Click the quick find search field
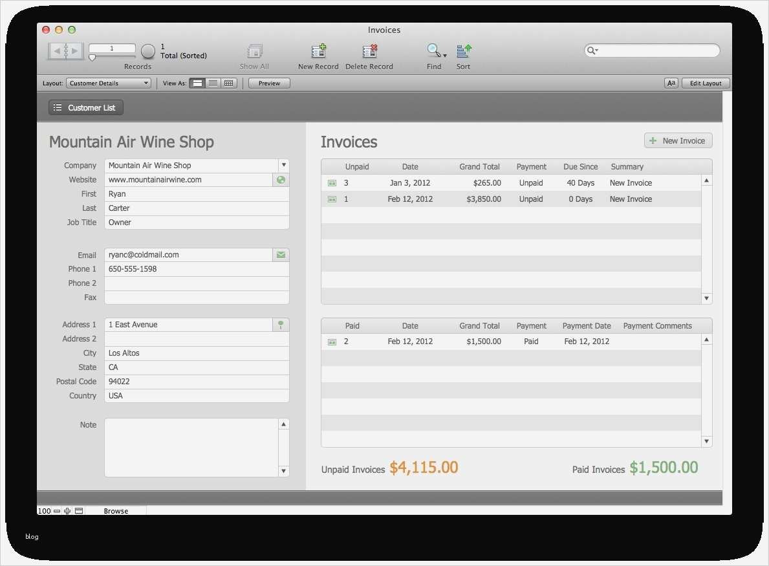This screenshot has height=566, width=769. [x=652, y=50]
